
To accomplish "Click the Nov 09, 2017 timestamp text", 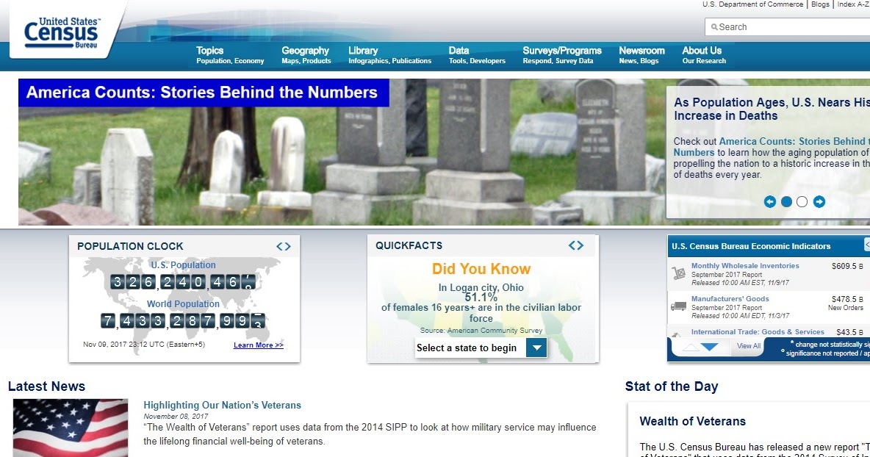I will click(x=144, y=345).
